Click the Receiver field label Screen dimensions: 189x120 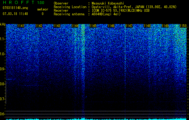point(61,10)
